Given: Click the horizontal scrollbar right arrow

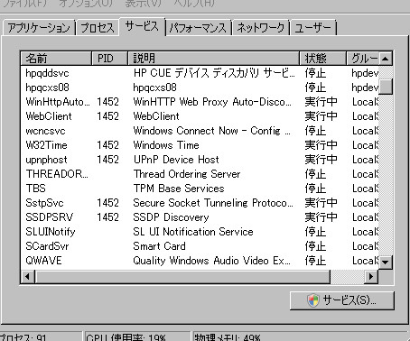Looking at the screenshot, I should tap(371, 276).
